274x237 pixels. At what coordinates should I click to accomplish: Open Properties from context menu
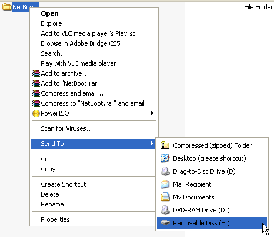point(93,219)
